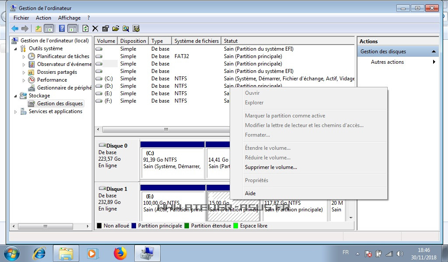
Task: Click the Action Center flag tray icon
Action: (x=368, y=253)
